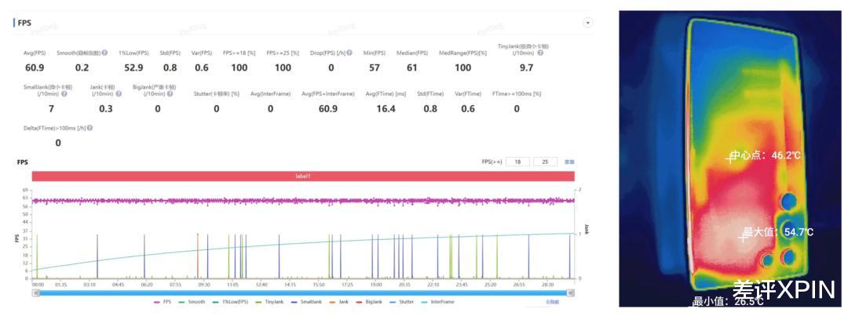Collapse FPS panel with circular arrow

pos(588,23)
